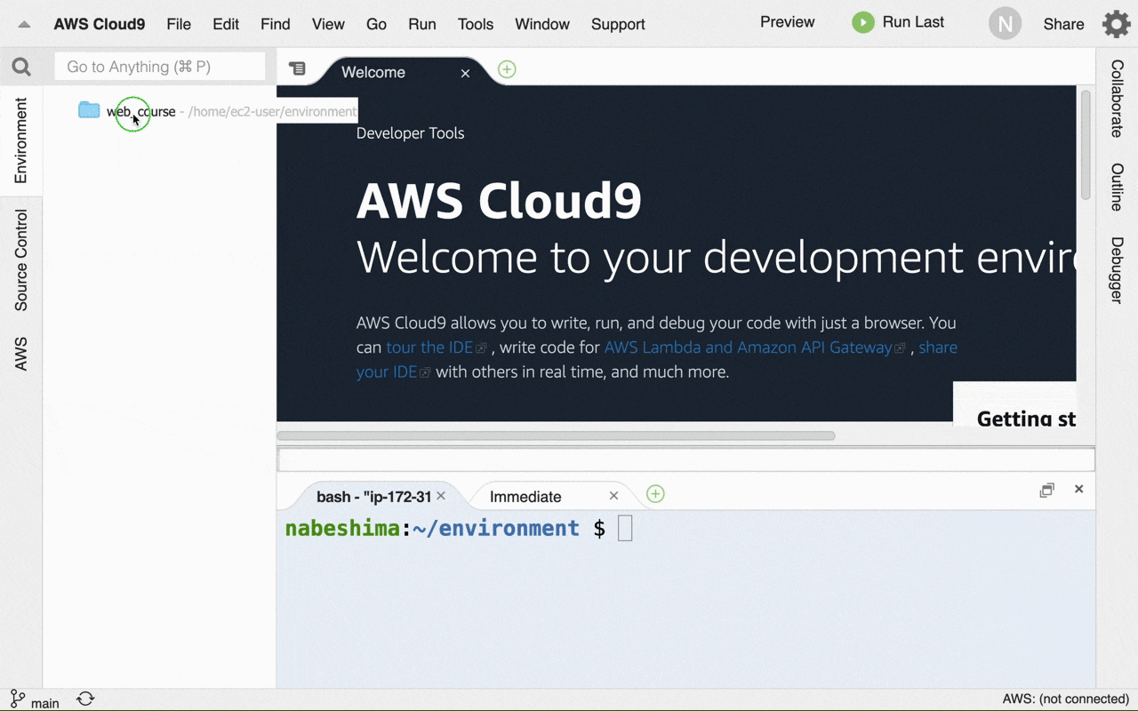Open the Tools menu
The image size is (1138, 711).
476,24
